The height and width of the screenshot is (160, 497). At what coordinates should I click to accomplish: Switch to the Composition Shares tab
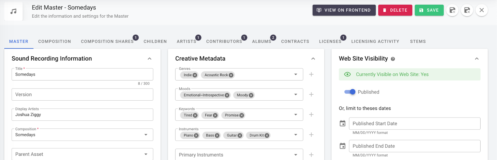click(x=107, y=41)
